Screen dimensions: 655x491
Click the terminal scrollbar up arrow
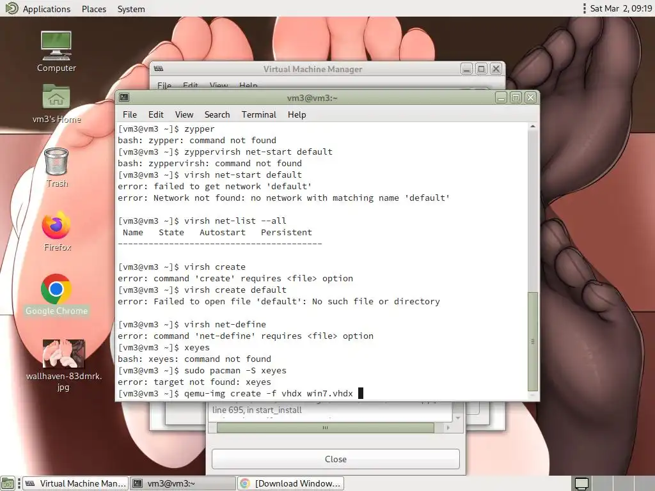coord(533,126)
